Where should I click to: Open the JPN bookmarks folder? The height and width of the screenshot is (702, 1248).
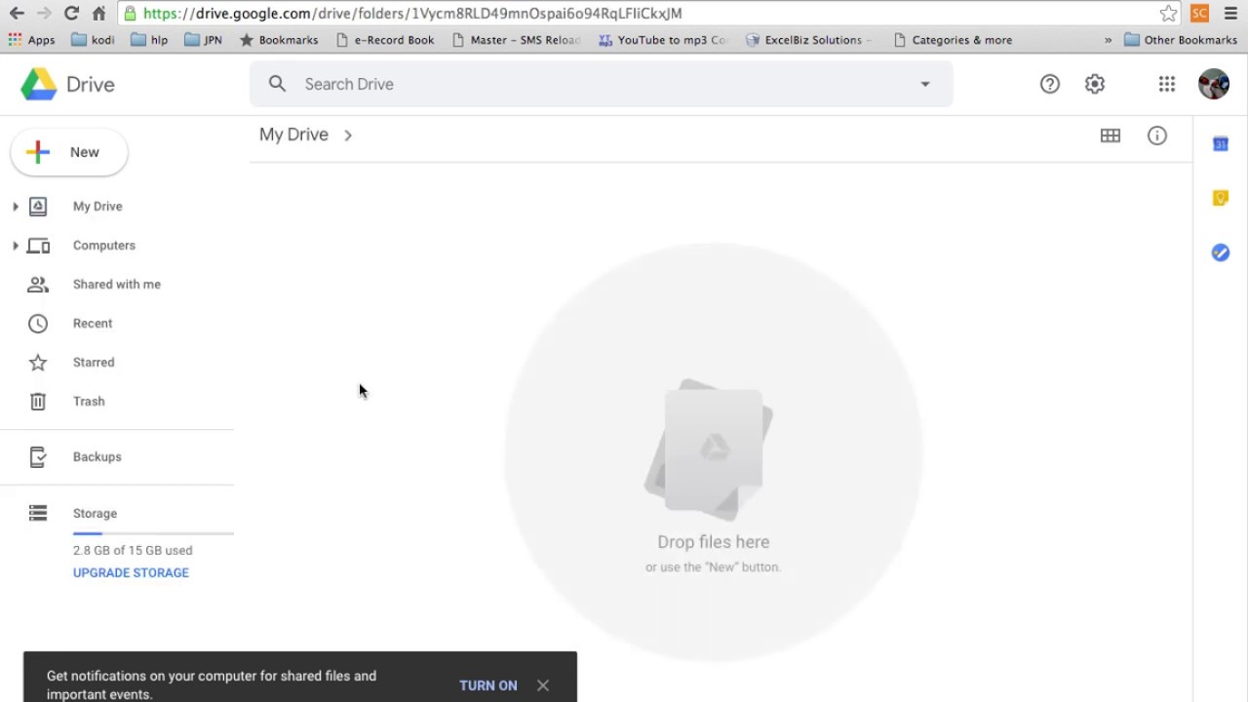[x=203, y=40]
